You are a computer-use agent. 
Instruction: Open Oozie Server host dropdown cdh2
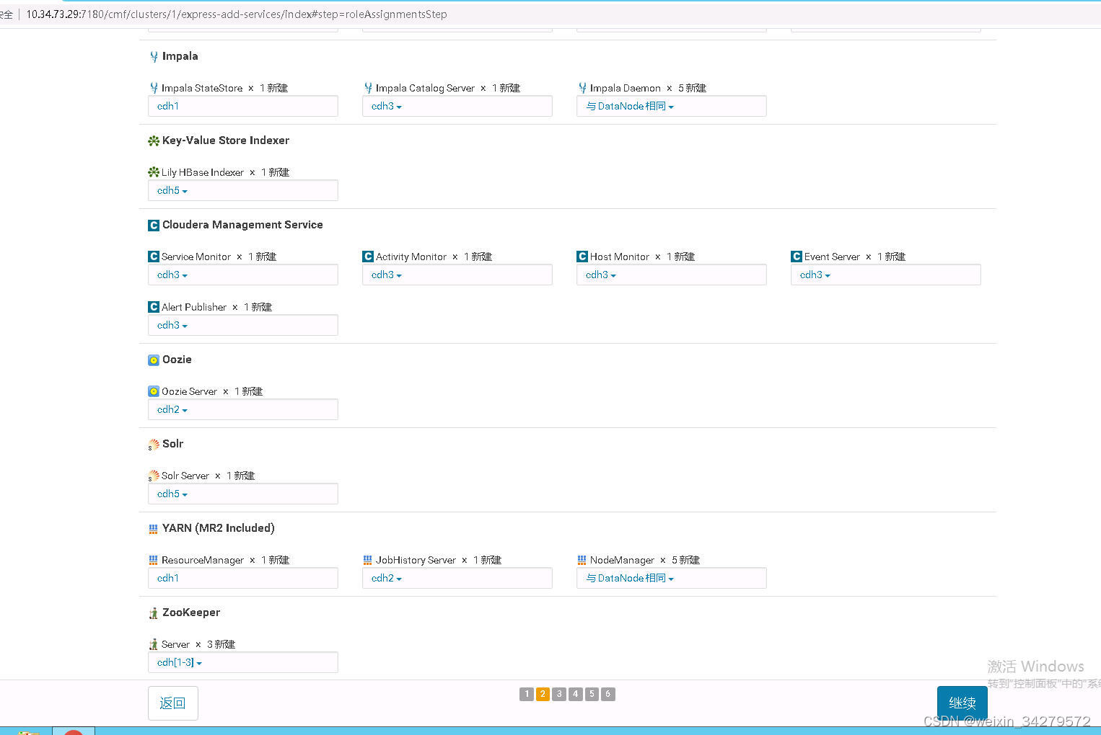172,409
